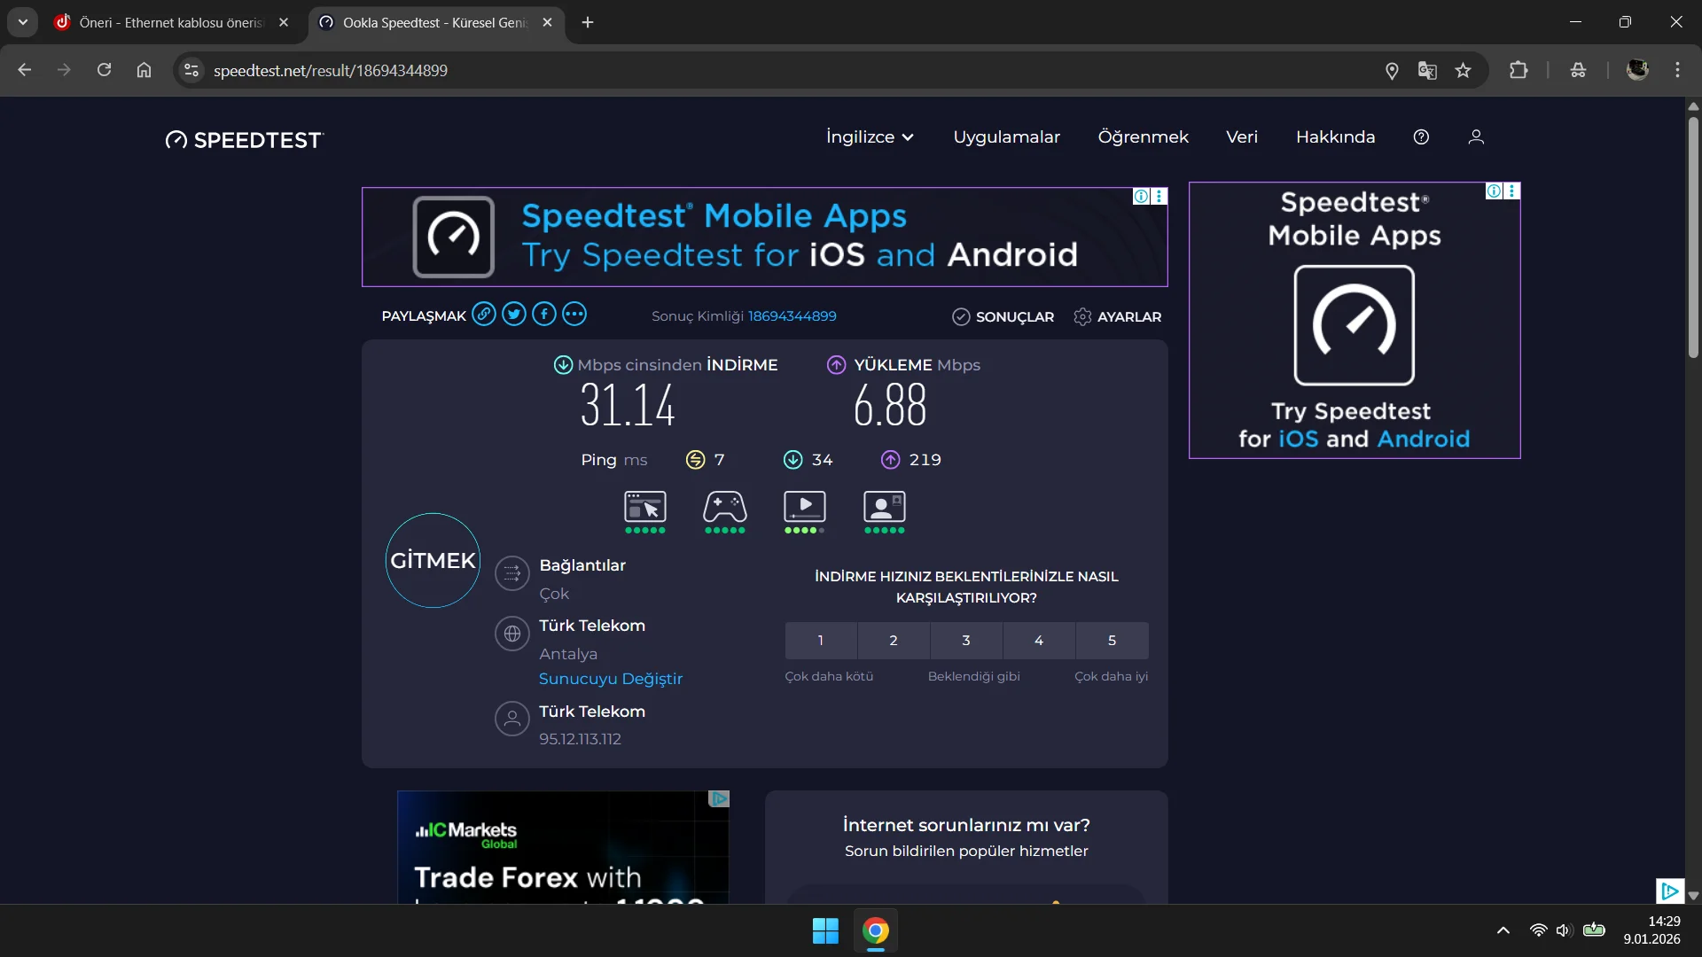This screenshot has height=957, width=1702.
Task: Click the Sunucuyu Değiştir link
Action: 611,679
